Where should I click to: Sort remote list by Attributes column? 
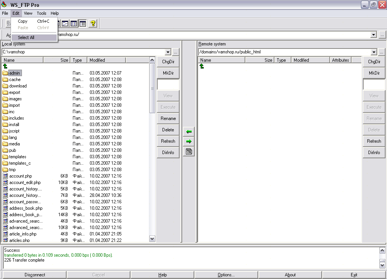(x=341, y=60)
